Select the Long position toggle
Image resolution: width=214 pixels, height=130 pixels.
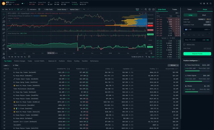tap(190, 15)
